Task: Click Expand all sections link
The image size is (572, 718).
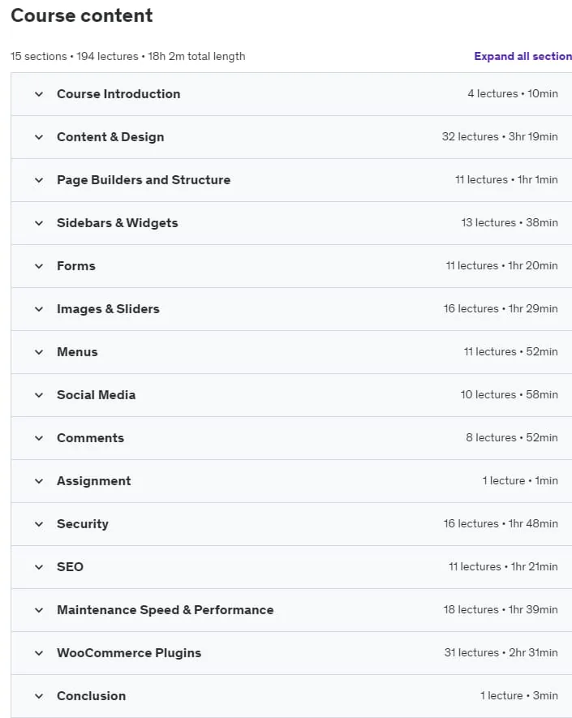Action: click(x=523, y=56)
